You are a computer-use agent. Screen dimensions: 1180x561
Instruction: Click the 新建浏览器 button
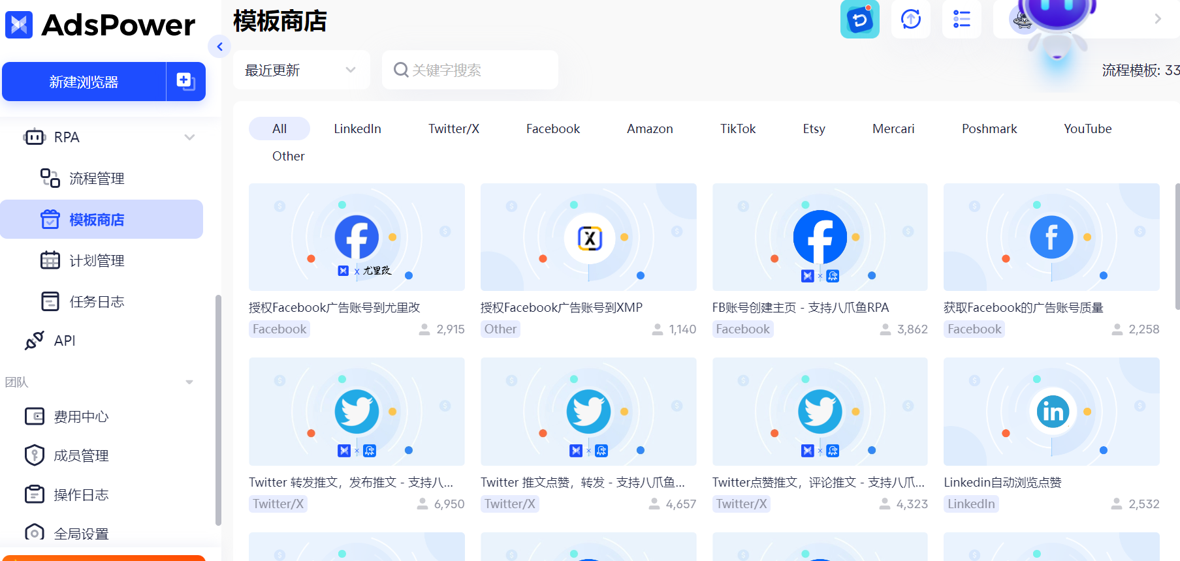[84, 82]
